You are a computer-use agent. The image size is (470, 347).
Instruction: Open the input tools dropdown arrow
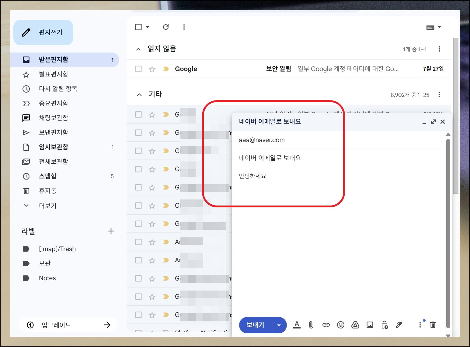(439, 27)
